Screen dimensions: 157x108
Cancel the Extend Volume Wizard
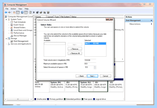105,76
